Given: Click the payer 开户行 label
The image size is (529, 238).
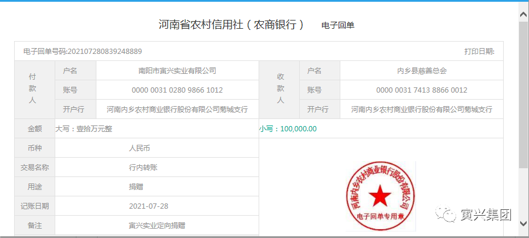Looking at the screenshot, I should [x=73, y=110].
